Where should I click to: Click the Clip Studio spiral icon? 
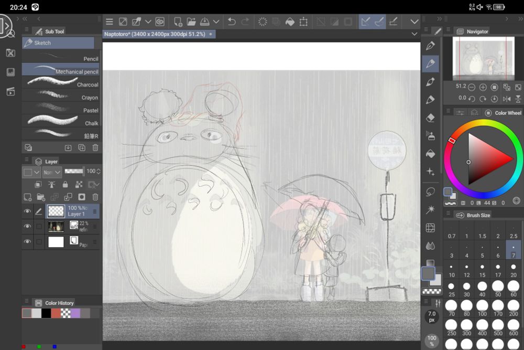[160, 22]
